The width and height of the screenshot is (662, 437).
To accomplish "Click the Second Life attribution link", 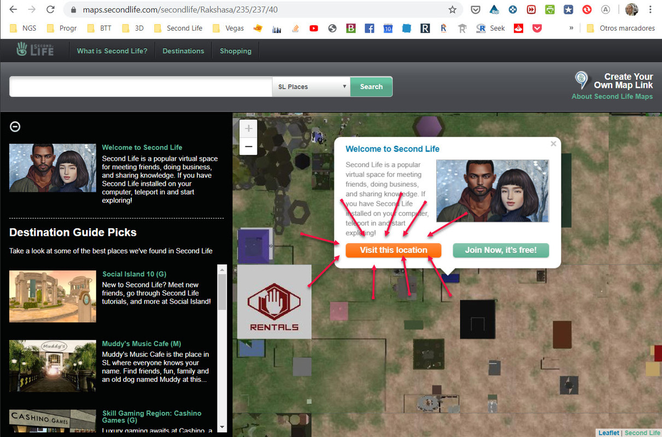I will point(642,433).
